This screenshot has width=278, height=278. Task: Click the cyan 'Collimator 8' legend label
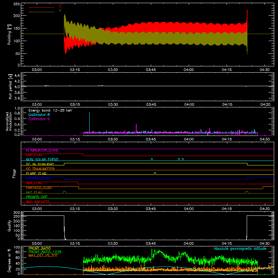coord(39,115)
